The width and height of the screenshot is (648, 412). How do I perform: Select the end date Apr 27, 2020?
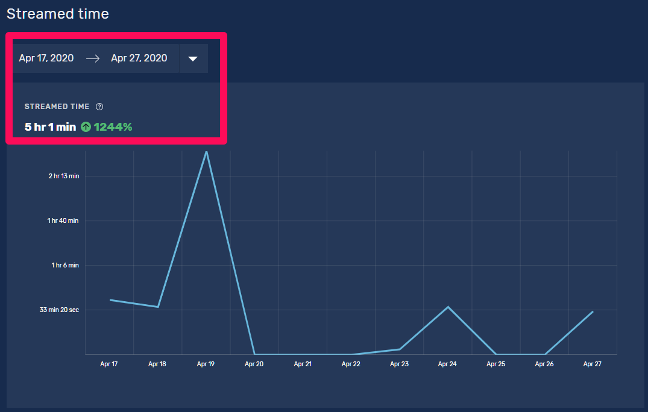click(139, 58)
